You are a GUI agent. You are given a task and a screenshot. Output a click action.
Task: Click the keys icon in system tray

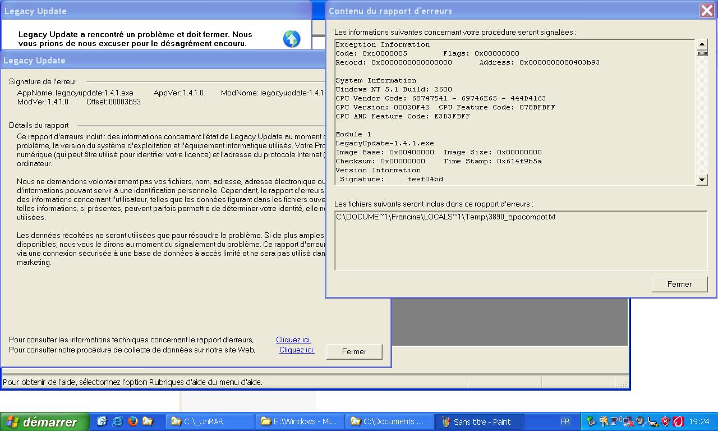[604, 421]
